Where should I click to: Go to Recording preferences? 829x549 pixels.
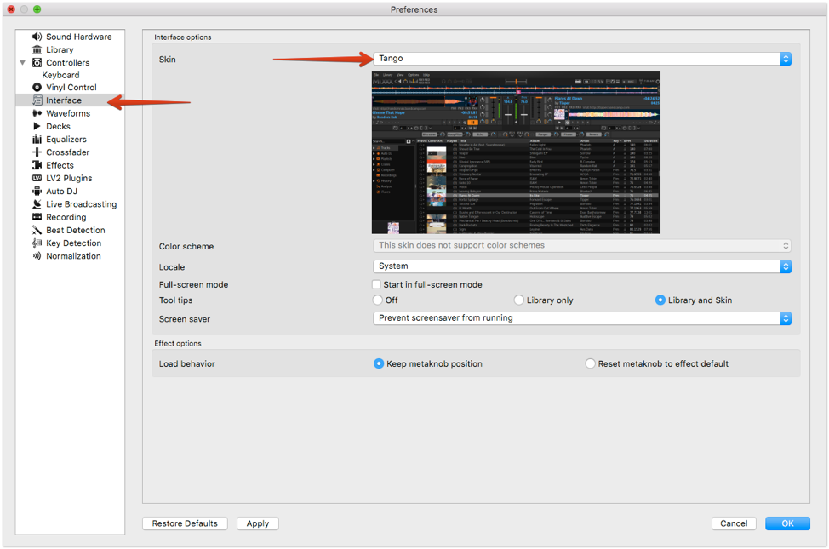pos(66,217)
